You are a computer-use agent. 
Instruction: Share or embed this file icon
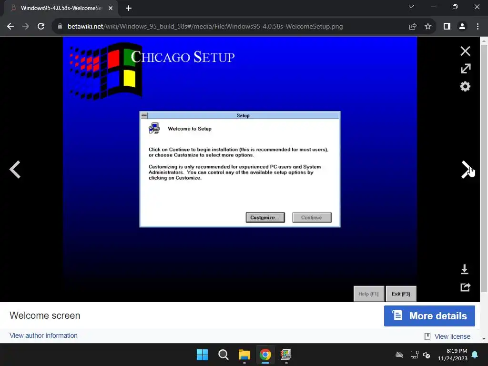tap(465, 287)
